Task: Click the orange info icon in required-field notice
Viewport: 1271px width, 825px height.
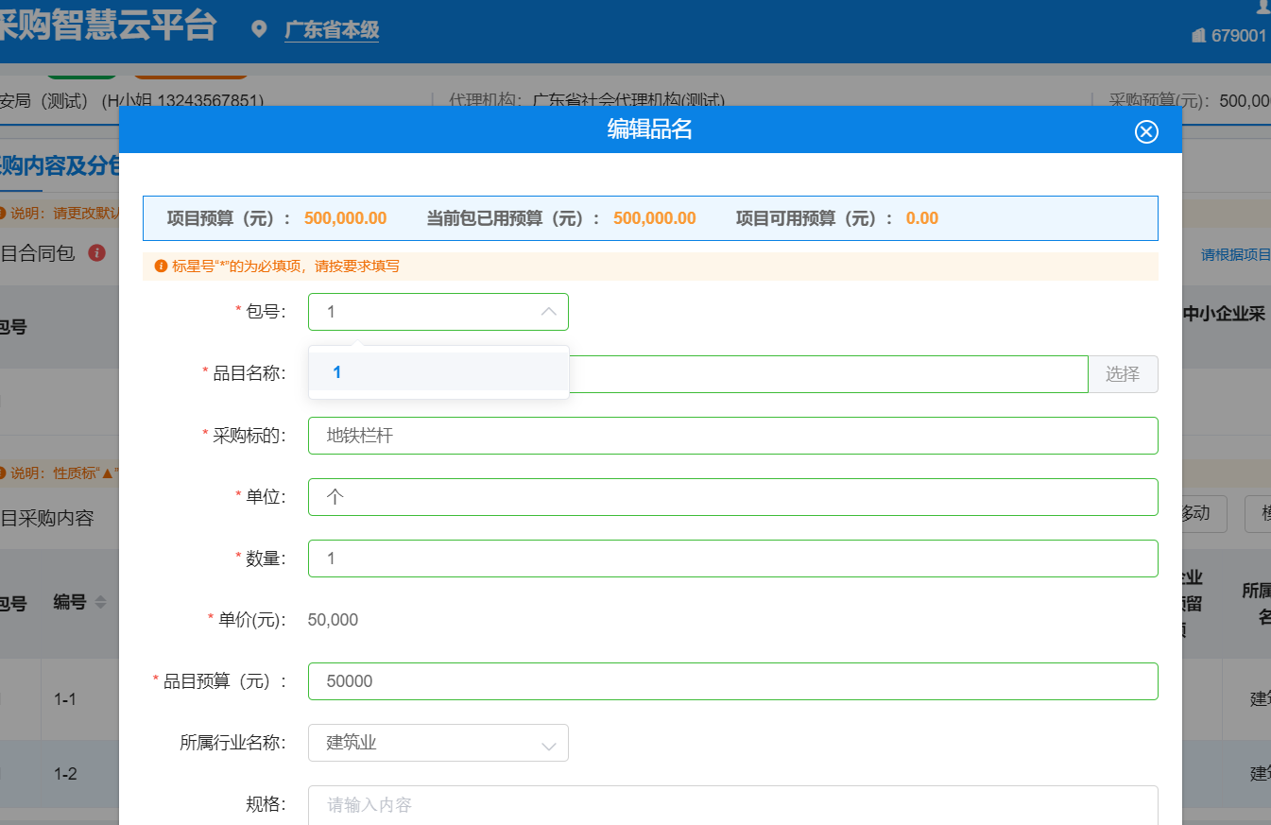Action: coord(161,266)
